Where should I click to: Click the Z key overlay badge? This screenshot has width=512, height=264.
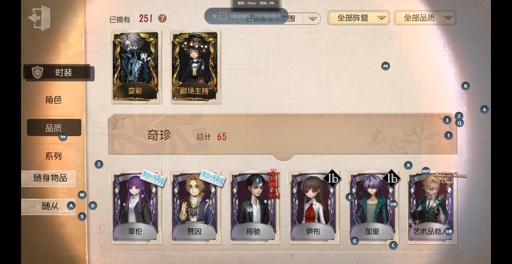[99, 164]
